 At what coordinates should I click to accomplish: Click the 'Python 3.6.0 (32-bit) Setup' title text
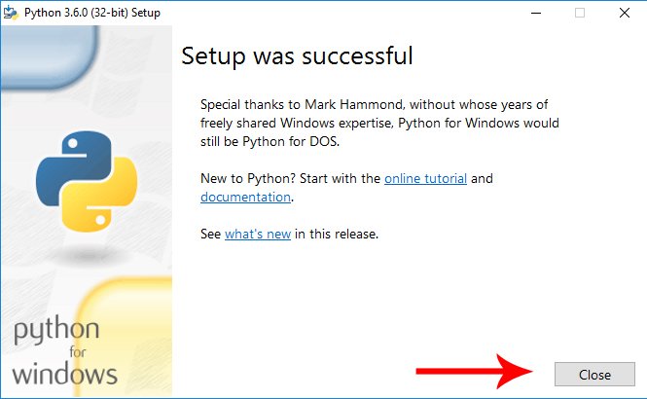[92, 13]
